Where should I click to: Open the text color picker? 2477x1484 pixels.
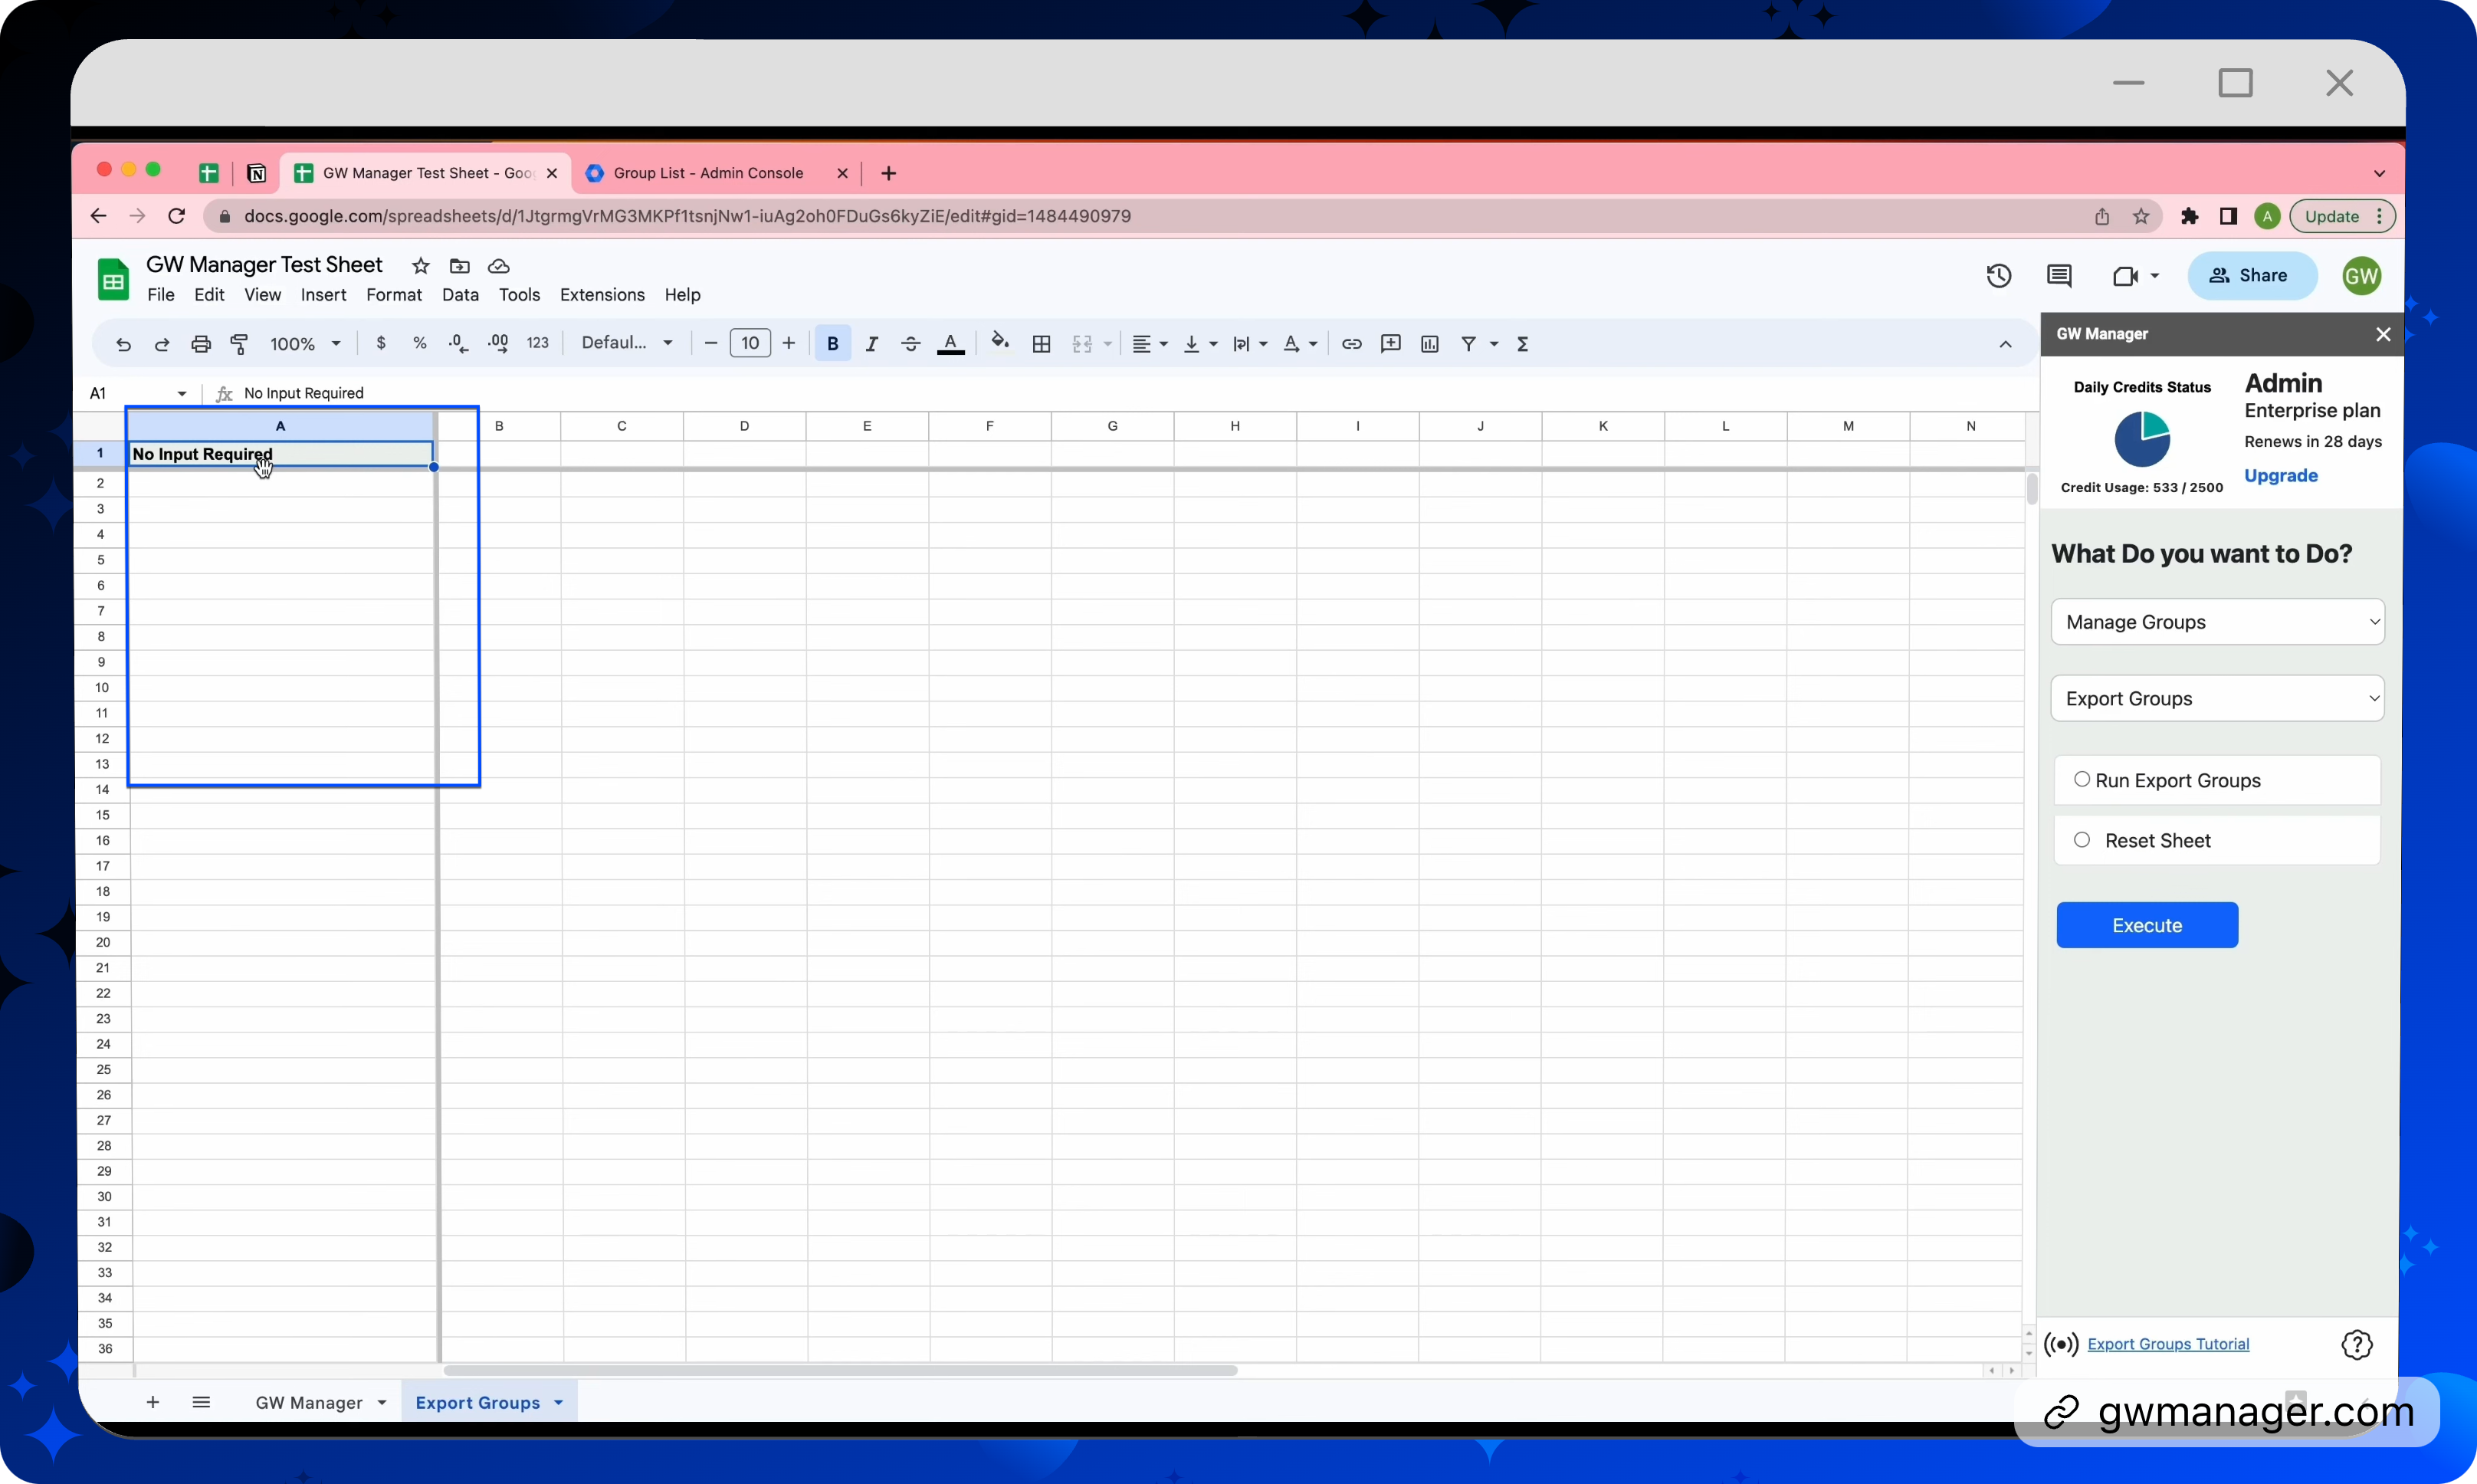(950, 343)
